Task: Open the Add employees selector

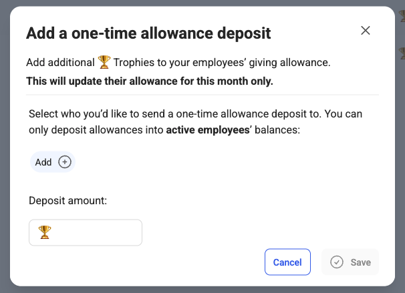Action: coord(53,162)
